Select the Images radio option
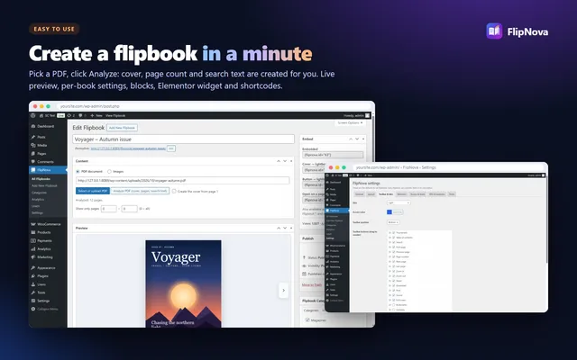 click(x=109, y=172)
